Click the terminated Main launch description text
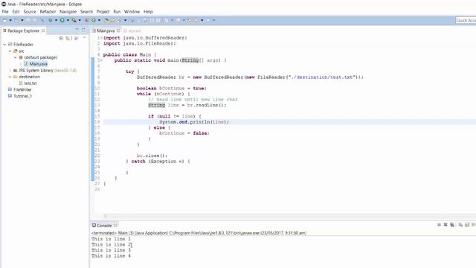 199,233
